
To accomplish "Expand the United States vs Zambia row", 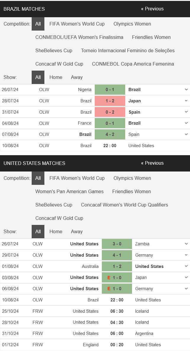I will [x=186, y=244].
